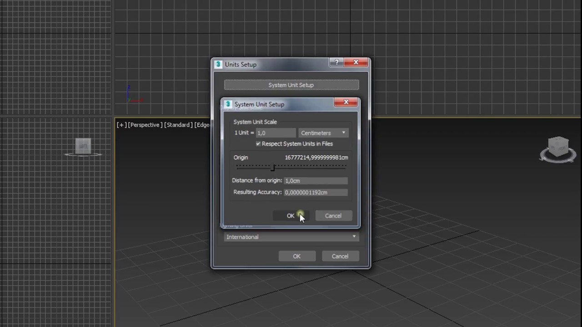This screenshot has height=327, width=582.
Task: Open the [Standard] shading label menu
Action: click(178, 125)
